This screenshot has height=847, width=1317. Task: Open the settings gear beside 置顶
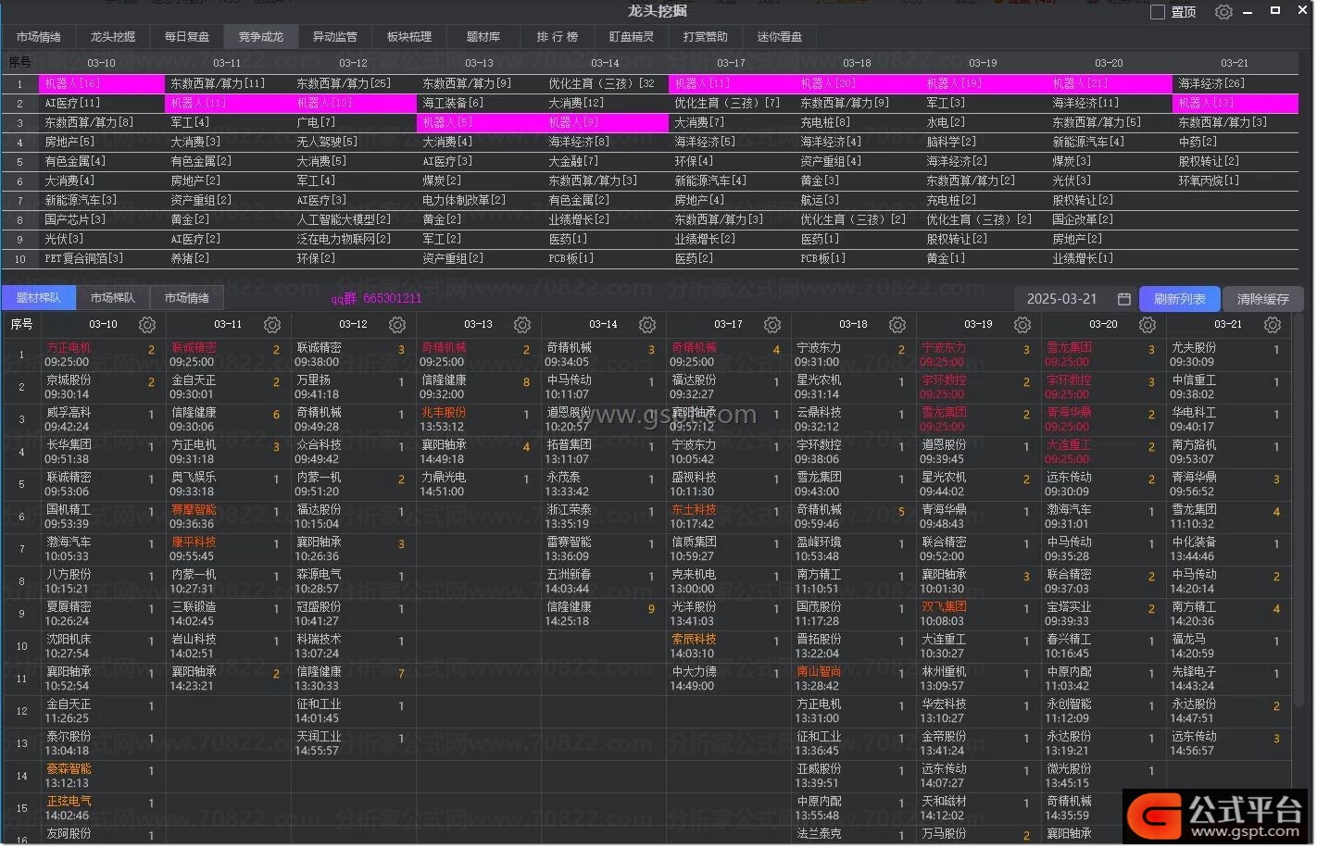pyautogui.click(x=1223, y=12)
